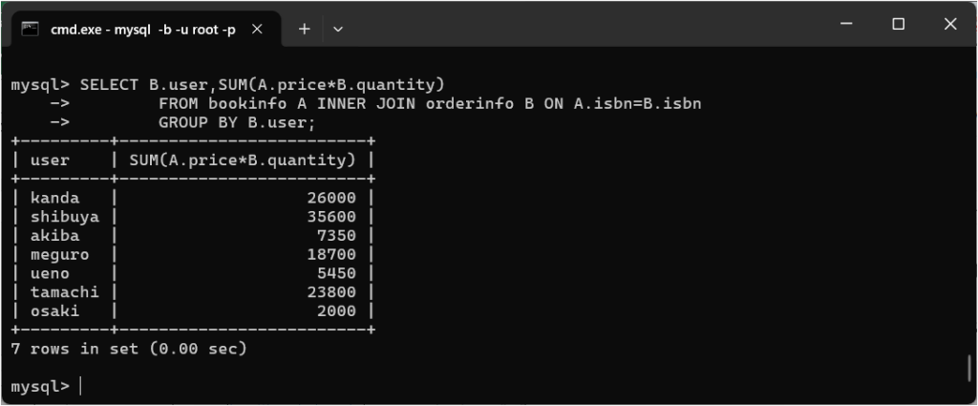This screenshot has height=406, width=978.
Task: Minimize the terminal window
Action: click(844, 25)
